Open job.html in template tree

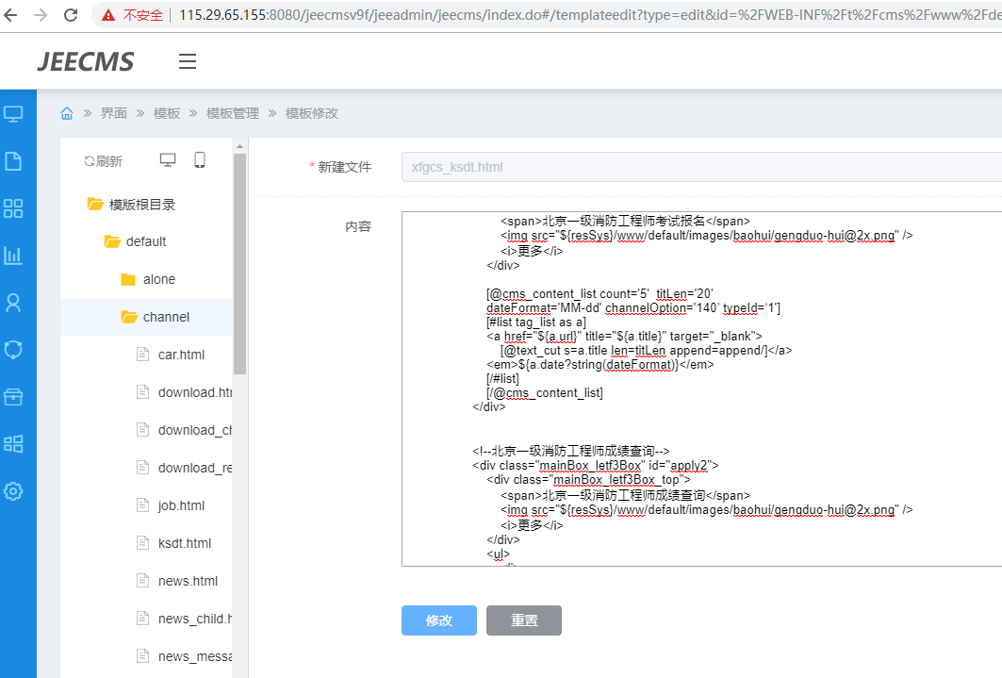[182, 505]
